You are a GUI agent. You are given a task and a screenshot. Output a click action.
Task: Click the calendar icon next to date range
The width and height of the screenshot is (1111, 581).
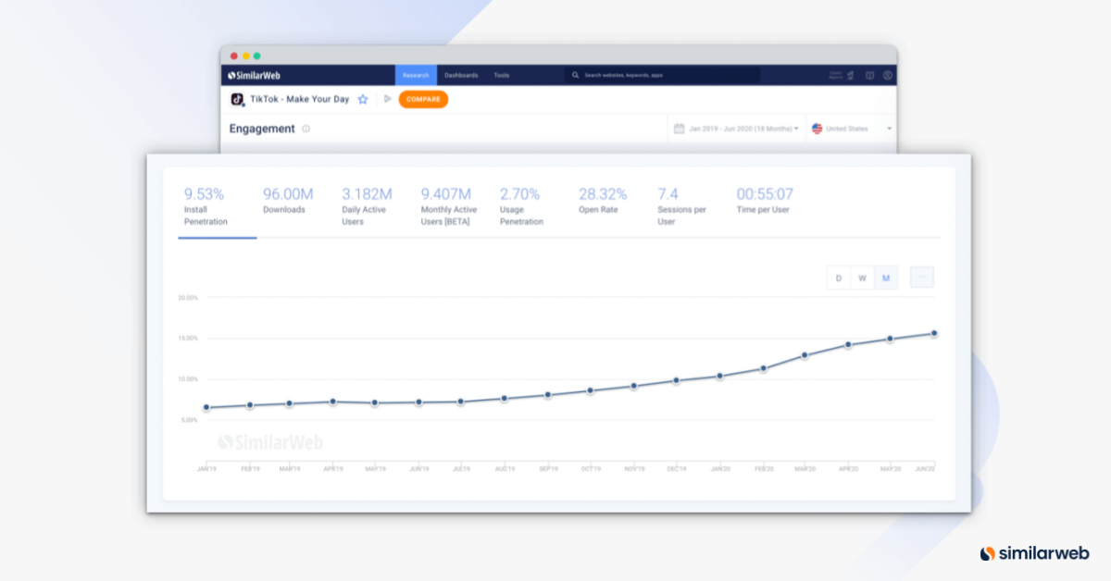coord(680,128)
